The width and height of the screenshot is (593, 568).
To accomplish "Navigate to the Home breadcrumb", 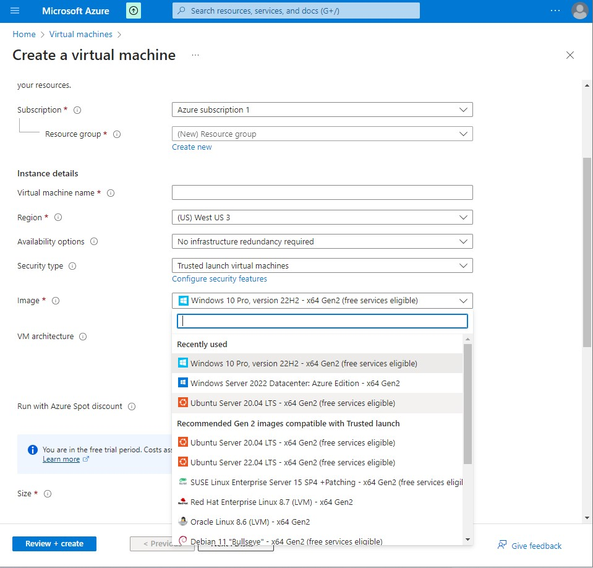I will coord(23,34).
